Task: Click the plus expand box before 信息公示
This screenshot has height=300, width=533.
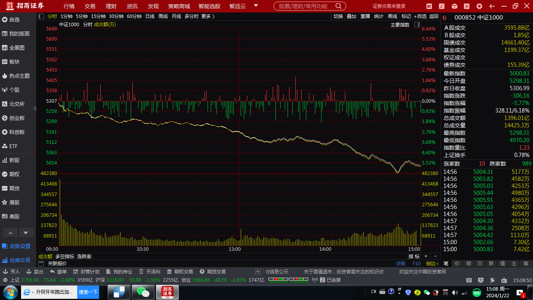Action: click(x=258, y=271)
